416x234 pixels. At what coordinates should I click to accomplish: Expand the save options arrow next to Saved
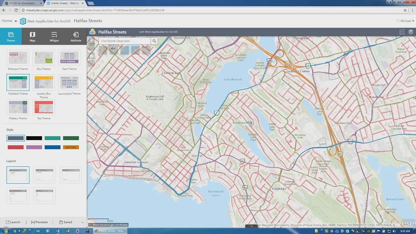point(82,222)
